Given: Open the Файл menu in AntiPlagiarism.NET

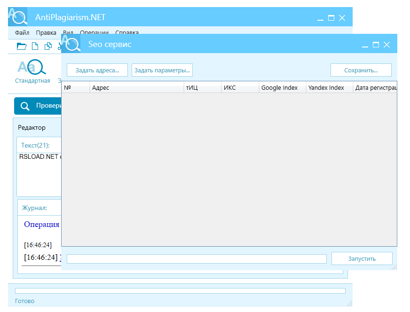Looking at the screenshot, I should click(x=22, y=33).
